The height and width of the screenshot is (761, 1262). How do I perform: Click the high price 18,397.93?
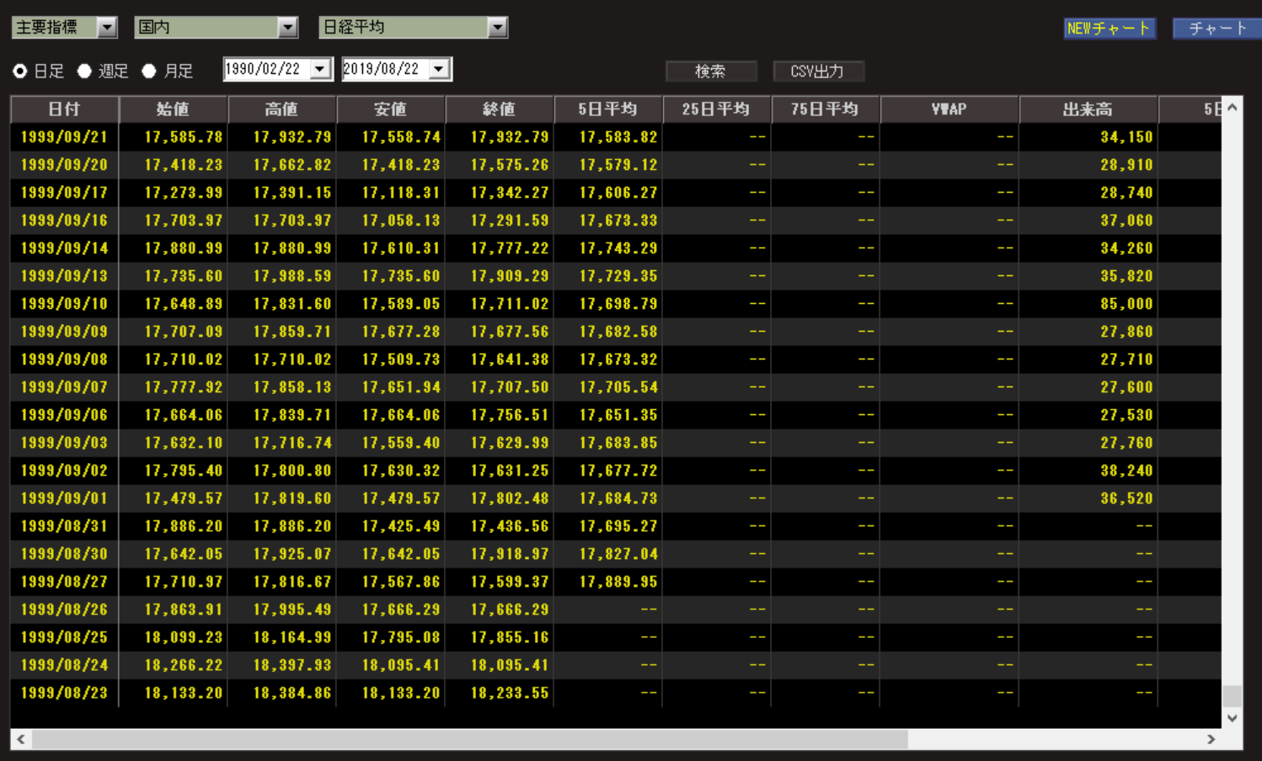(292, 665)
